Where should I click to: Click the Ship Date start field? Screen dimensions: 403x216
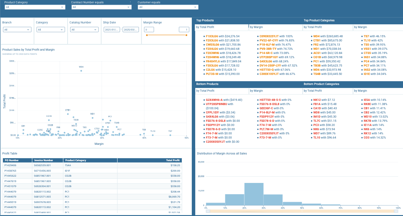click(112, 30)
